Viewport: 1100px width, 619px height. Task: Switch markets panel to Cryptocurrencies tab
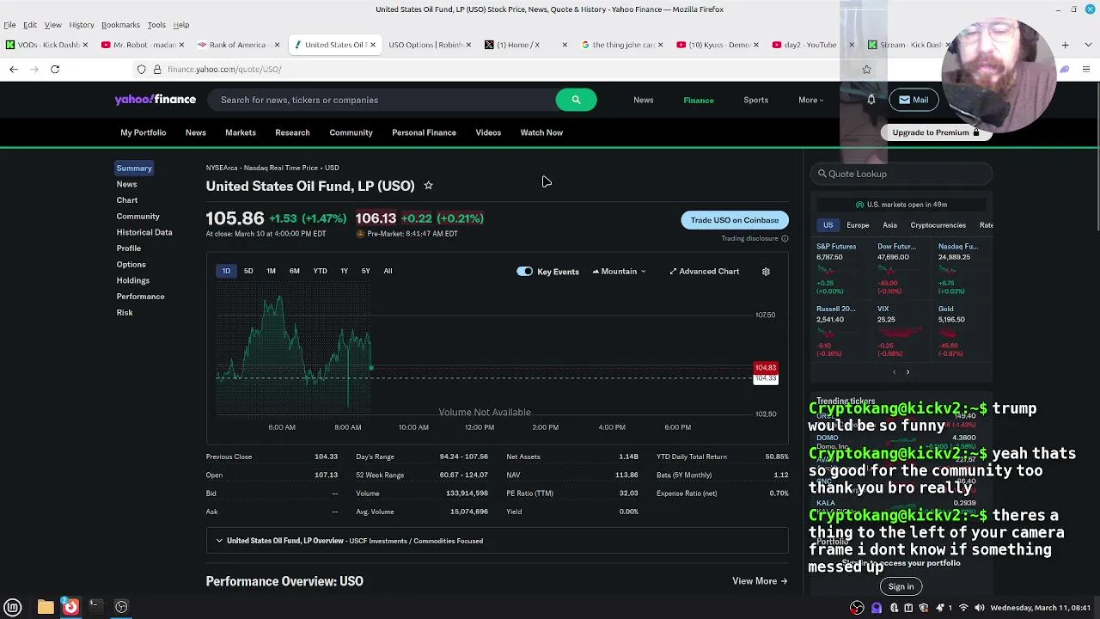[x=938, y=225]
